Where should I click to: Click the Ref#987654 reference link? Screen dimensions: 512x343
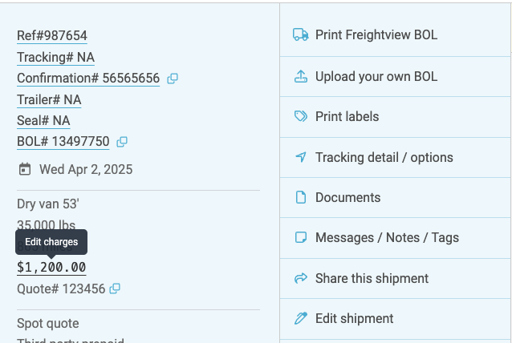[52, 35]
